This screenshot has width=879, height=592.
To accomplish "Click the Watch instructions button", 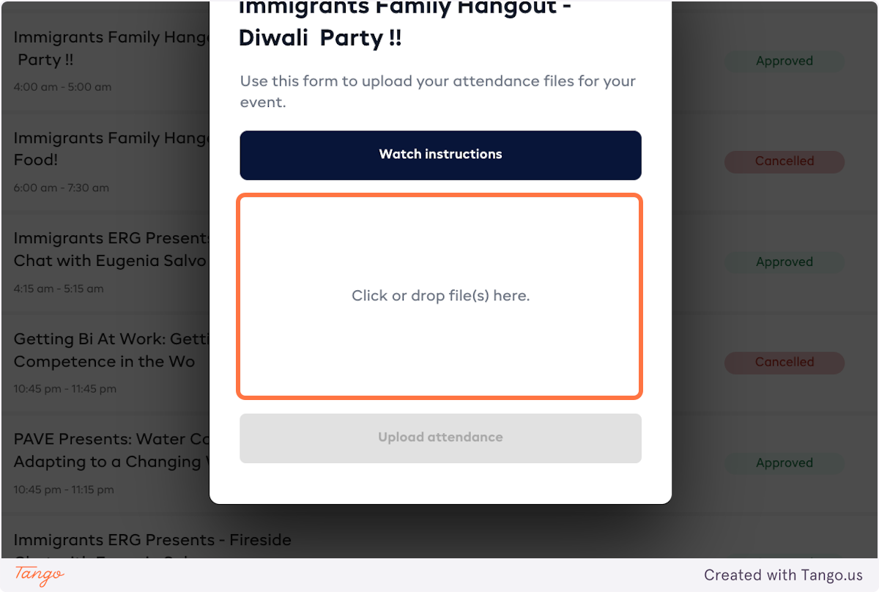I will [440, 155].
